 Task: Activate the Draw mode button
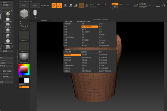(x=59, y=6)
